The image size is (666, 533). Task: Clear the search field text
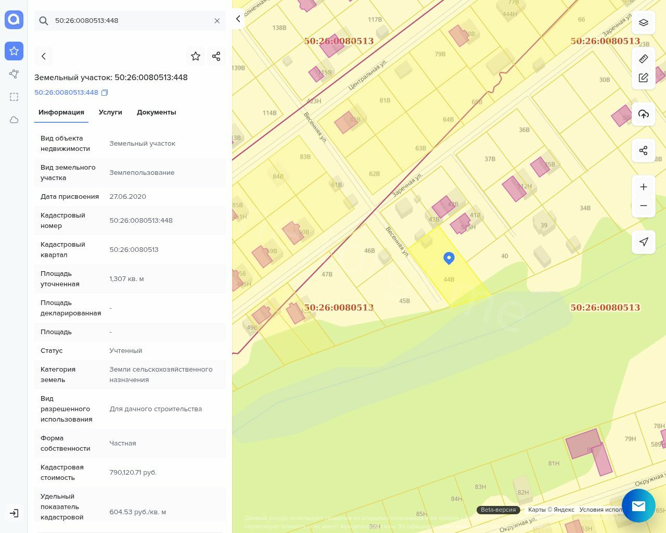tap(217, 21)
